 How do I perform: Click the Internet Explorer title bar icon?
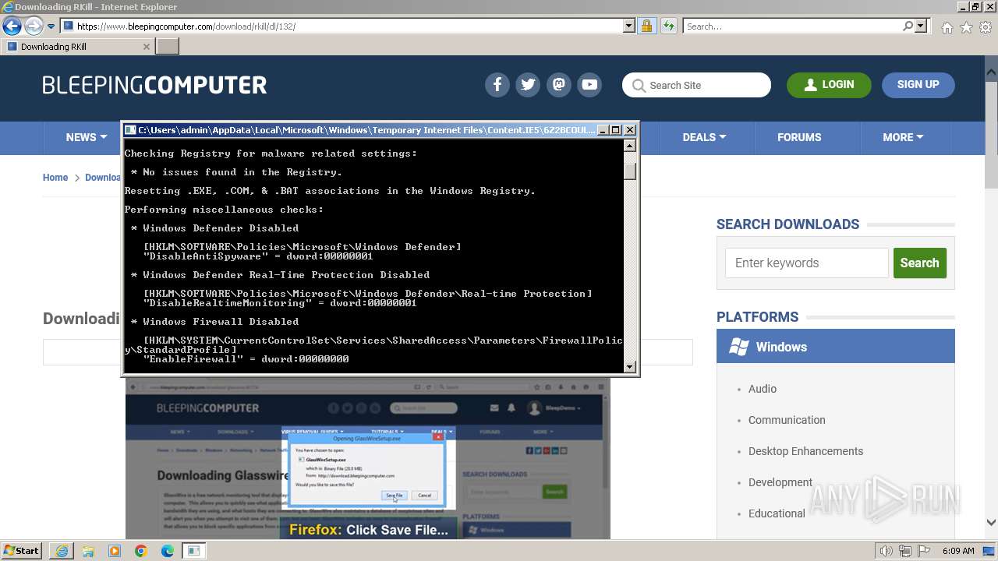click(8, 7)
